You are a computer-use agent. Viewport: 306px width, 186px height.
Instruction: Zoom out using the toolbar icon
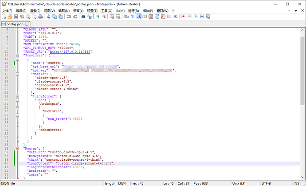click(104, 16)
